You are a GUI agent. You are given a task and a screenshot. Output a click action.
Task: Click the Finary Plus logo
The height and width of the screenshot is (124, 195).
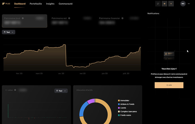(6, 4)
